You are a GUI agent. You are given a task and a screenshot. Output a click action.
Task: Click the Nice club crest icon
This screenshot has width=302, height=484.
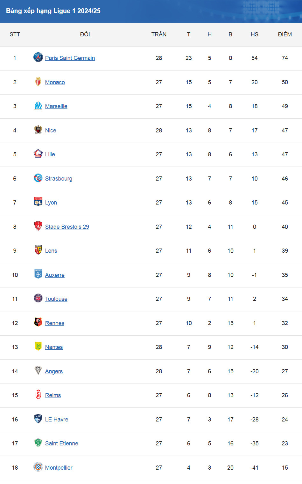[x=38, y=130]
